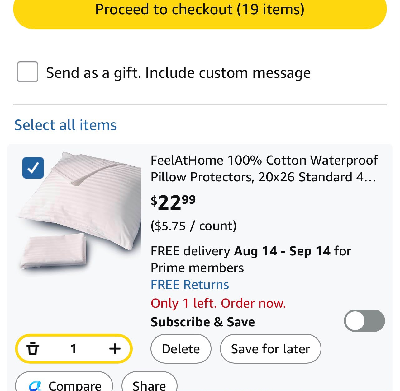The image size is (400, 391).
Task: Open the FREE Returns link
Action: 190,285
